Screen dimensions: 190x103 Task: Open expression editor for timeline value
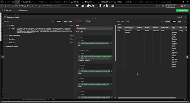click(111, 98)
